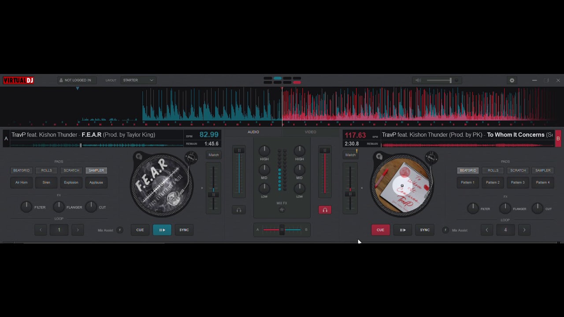Image resolution: width=564 pixels, height=317 pixels.
Task: Click the MIX FX icon
Action: (x=282, y=210)
